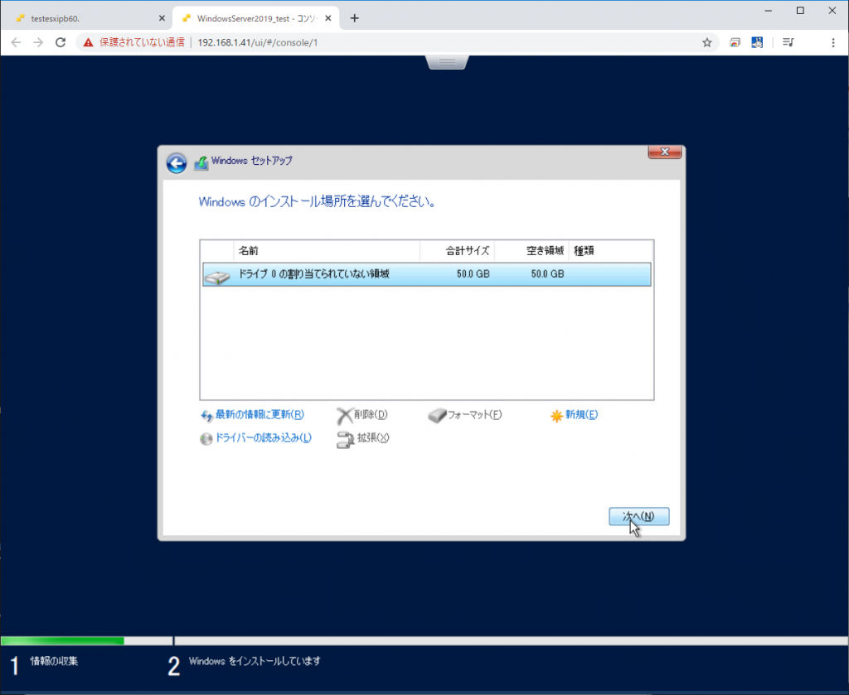Close the testesxipb60 tab
The height and width of the screenshot is (695, 849).
(x=162, y=18)
